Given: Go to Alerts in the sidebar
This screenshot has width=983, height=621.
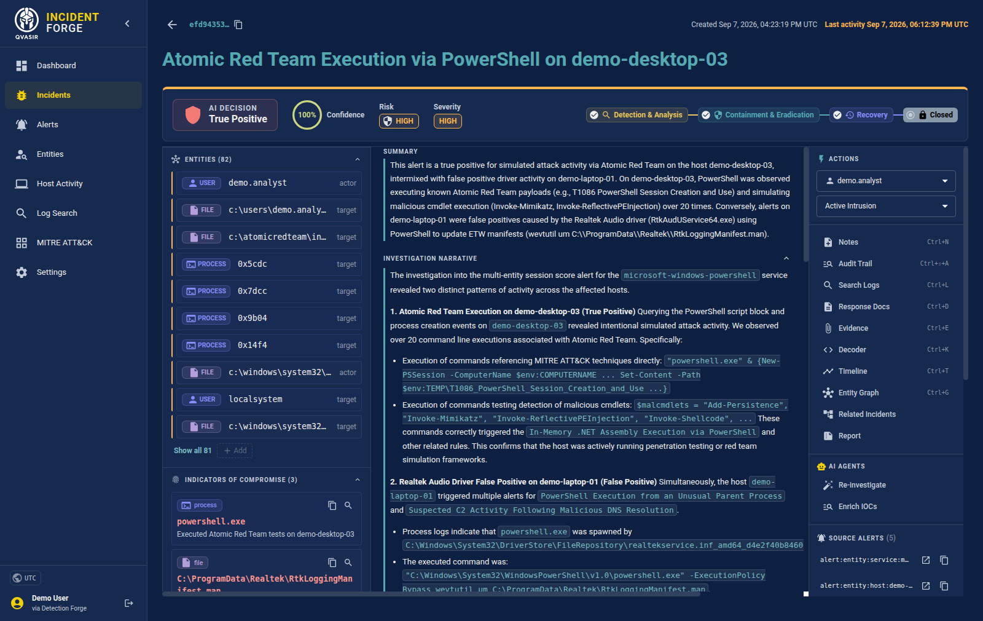Looking at the screenshot, I should 73,125.
